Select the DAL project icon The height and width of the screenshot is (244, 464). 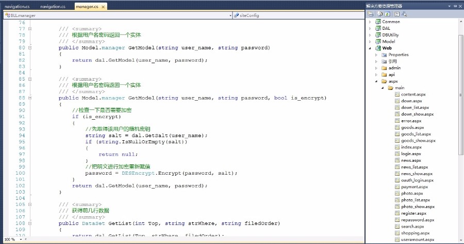(378, 28)
